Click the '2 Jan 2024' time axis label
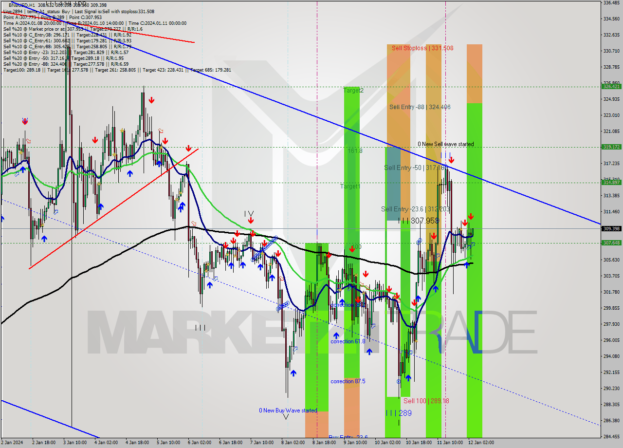This screenshot has width=623, height=448. [11, 443]
